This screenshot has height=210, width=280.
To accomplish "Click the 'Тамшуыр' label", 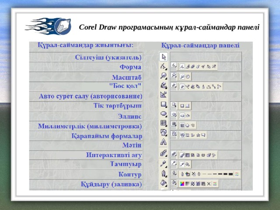I will [126, 164].
